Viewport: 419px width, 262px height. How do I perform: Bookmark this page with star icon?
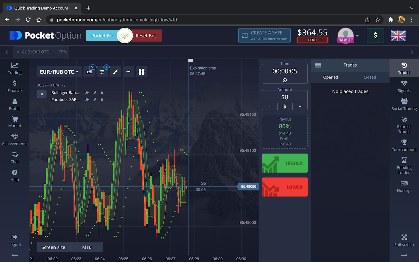point(378,20)
